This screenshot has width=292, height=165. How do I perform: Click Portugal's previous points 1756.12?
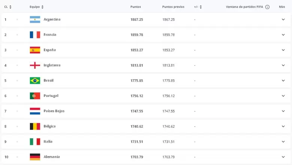click(x=168, y=96)
